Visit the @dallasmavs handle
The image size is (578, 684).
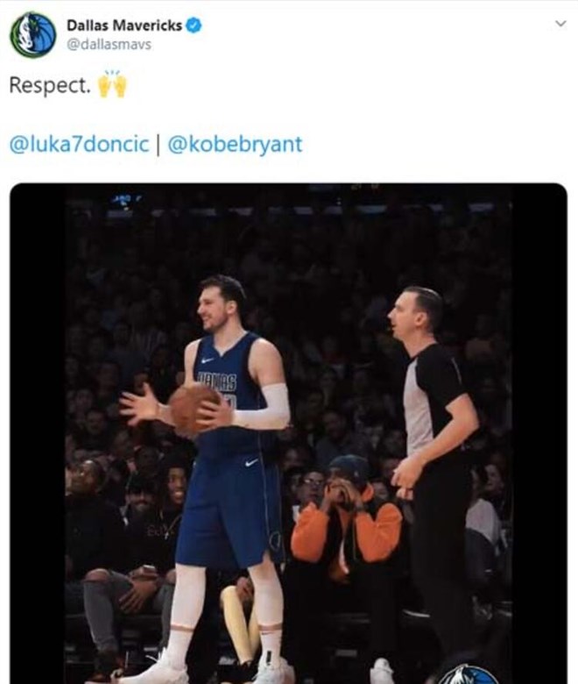109,45
